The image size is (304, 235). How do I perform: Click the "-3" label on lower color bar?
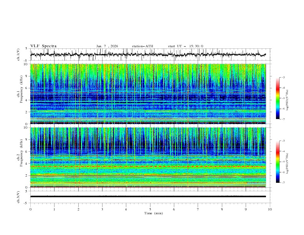283,141
